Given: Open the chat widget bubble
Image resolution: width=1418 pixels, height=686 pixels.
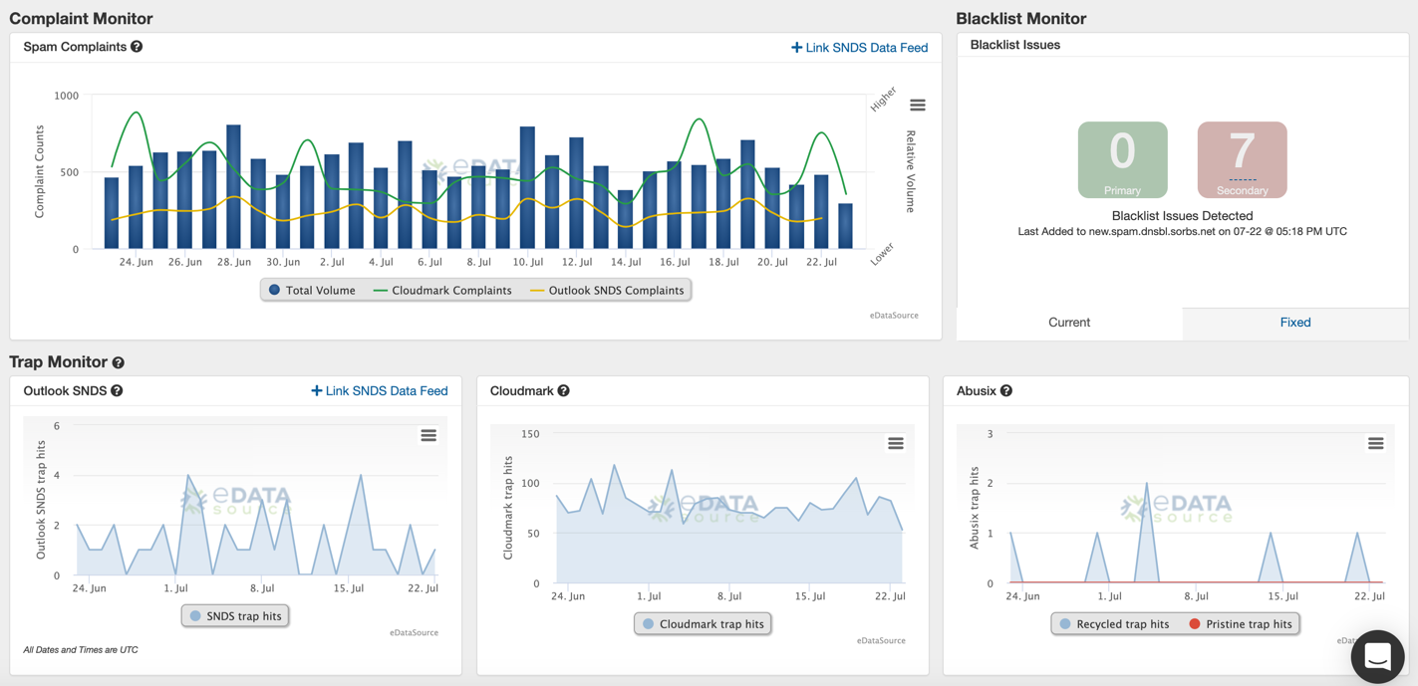Looking at the screenshot, I should coord(1377,656).
